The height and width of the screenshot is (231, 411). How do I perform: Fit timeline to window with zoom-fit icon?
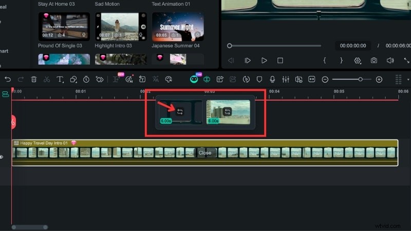(312, 79)
